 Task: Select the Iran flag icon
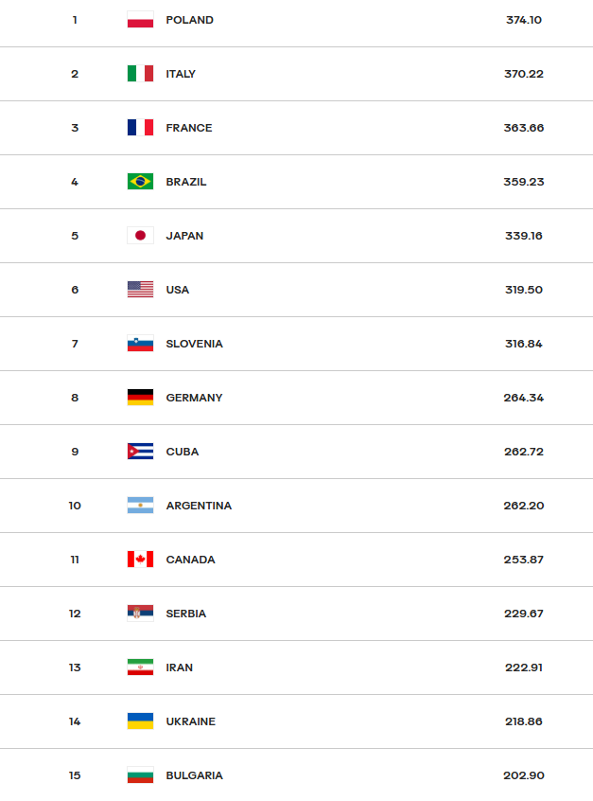pos(140,667)
